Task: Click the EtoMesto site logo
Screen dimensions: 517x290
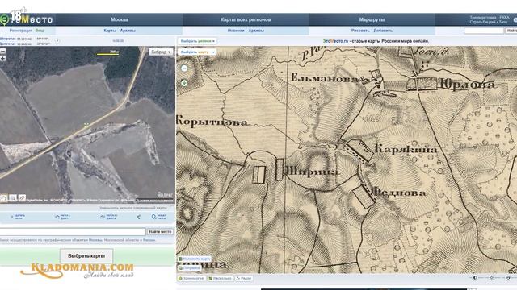Action: point(27,19)
